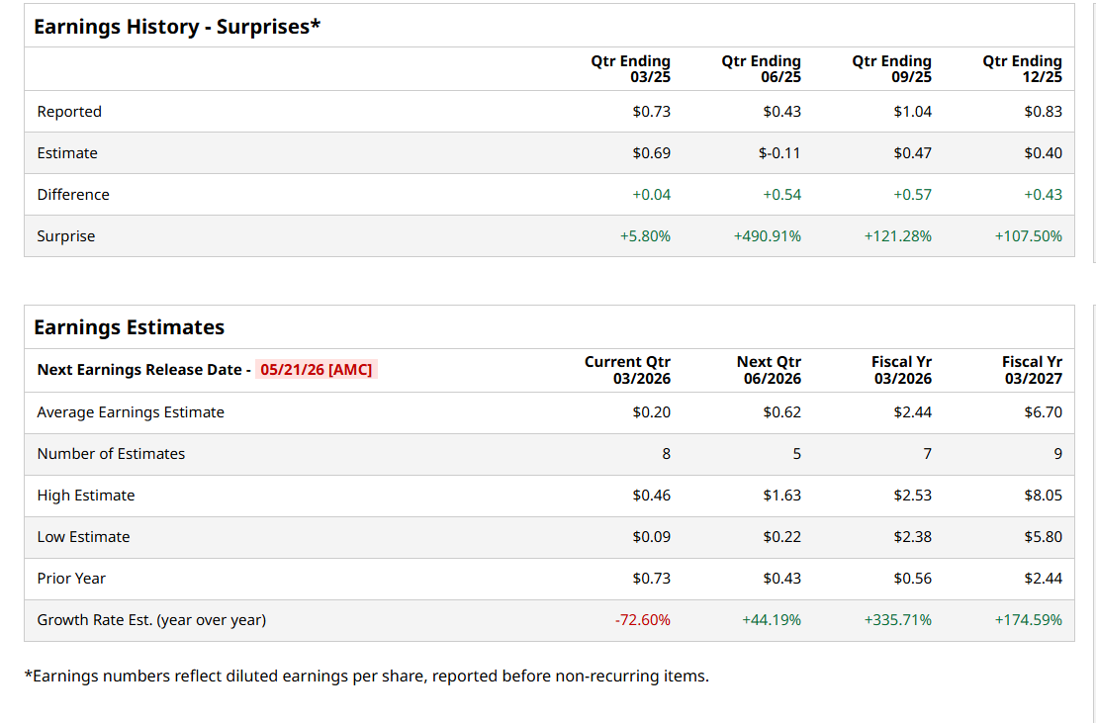Click the Next Qtr 06/2026 column header
Viewport: 1096px width, 723px height.
[x=769, y=370]
